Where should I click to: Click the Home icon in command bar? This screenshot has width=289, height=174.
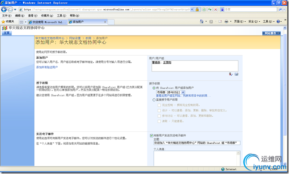tap(202, 22)
